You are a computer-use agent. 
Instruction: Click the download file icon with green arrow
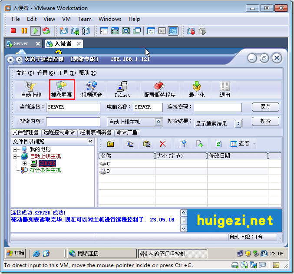199,144
